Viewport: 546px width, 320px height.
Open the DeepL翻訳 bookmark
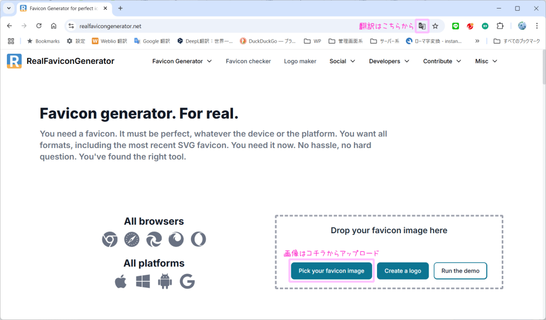(205, 41)
